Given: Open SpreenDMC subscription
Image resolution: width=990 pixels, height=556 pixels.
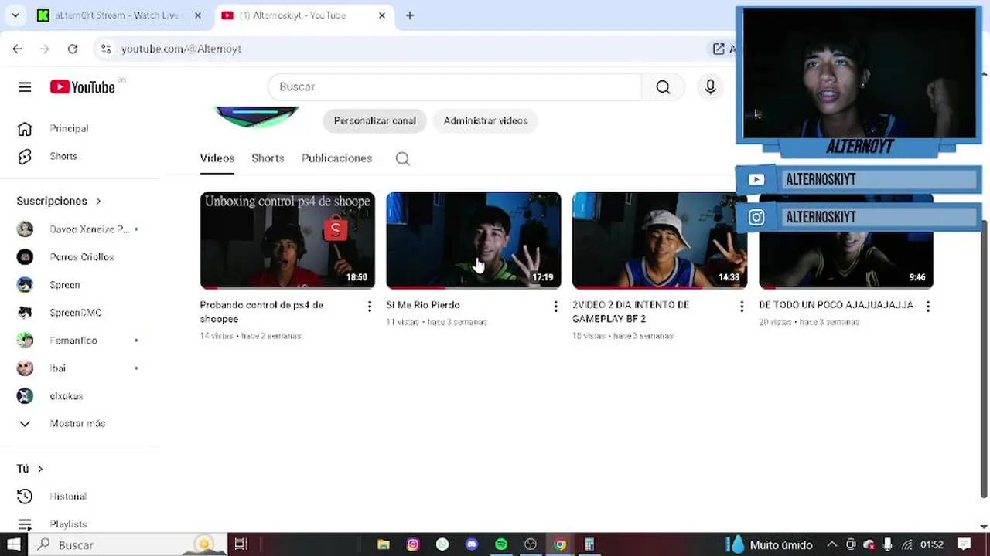Looking at the screenshot, I should click(x=77, y=313).
